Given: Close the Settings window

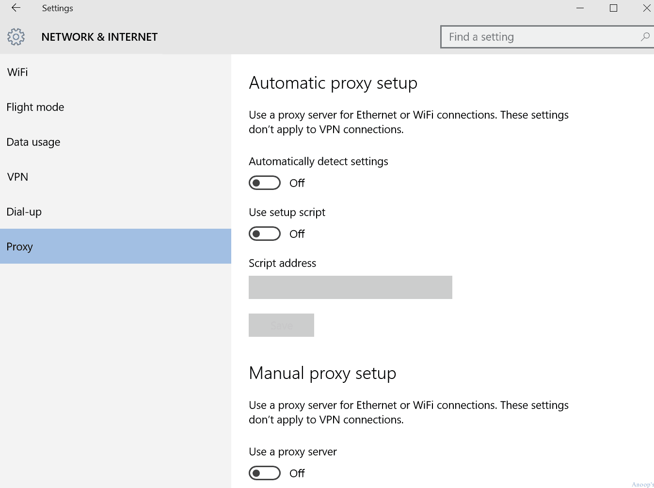Looking at the screenshot, I should pos(646,8).
